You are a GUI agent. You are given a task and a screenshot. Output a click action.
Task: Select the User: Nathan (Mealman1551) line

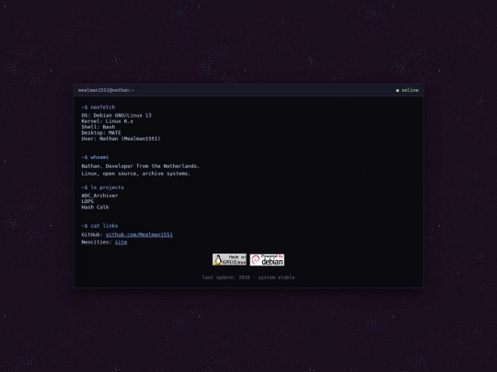(121, 139)
